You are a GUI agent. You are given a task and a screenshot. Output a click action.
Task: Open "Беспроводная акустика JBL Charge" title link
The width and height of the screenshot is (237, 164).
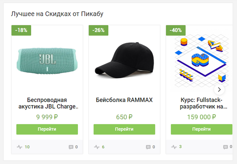(47, 103)
